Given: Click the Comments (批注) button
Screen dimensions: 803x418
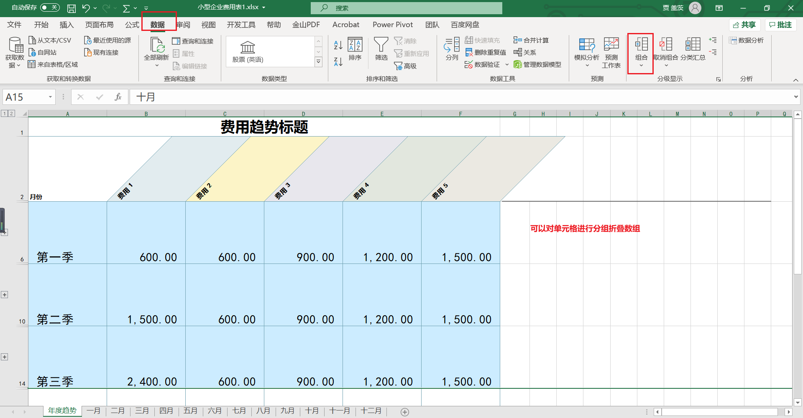Looking at the screenshot, I should [780, 25].
